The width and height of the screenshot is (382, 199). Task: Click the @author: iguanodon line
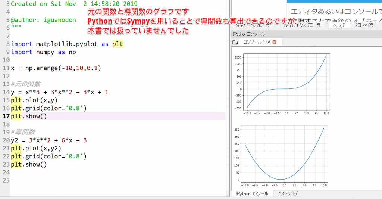click(43, 20)
